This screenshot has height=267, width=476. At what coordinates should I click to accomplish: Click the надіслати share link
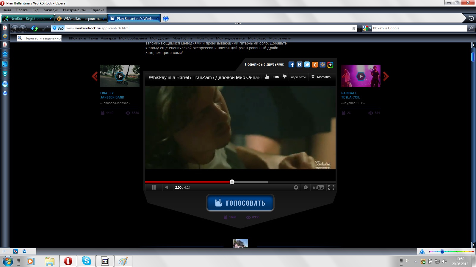coord(298,77)
